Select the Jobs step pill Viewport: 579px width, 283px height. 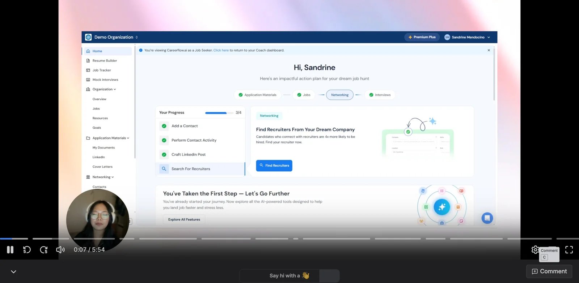[x=304, y=95]
